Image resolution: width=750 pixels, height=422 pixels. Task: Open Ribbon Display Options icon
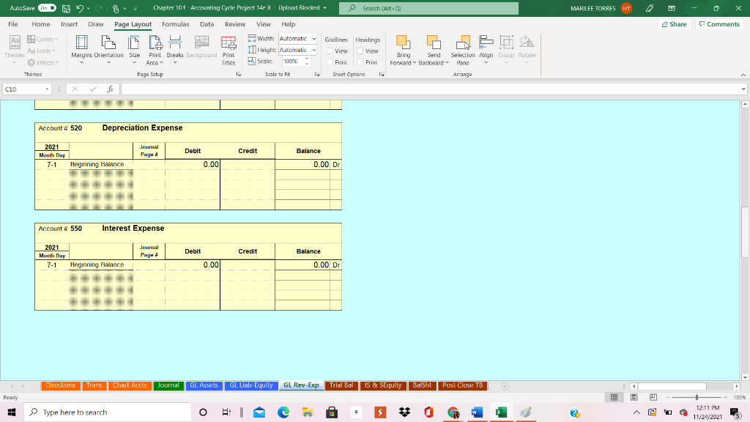672,8
